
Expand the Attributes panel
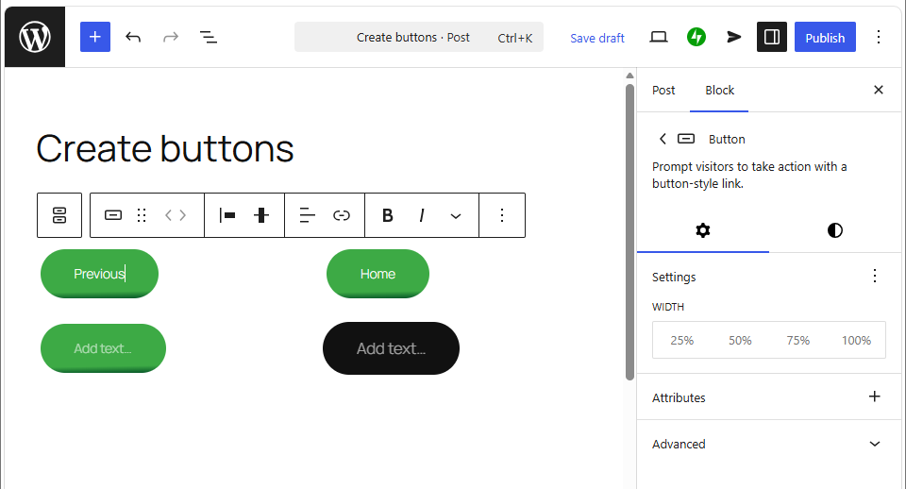[768, 397]
